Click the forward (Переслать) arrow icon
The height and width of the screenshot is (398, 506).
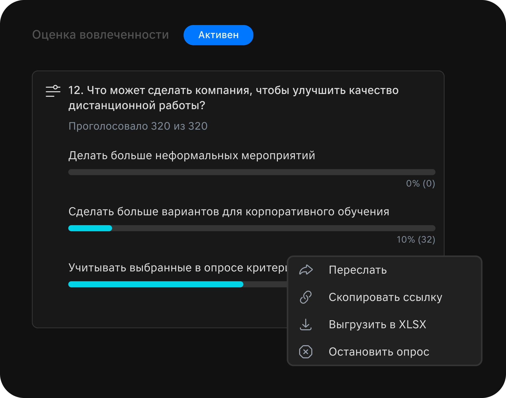pos(306,270)
